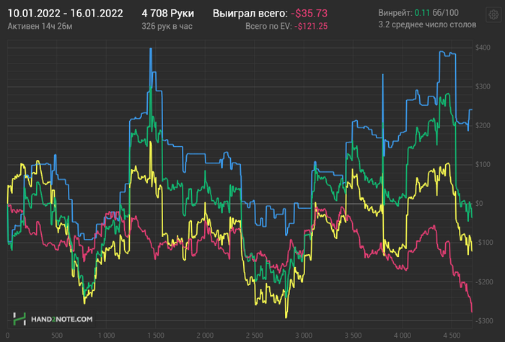Screen dimensions: 505x342
Task: Click the '4 708 Руки' hands count
Action: (x=168, y=14)
